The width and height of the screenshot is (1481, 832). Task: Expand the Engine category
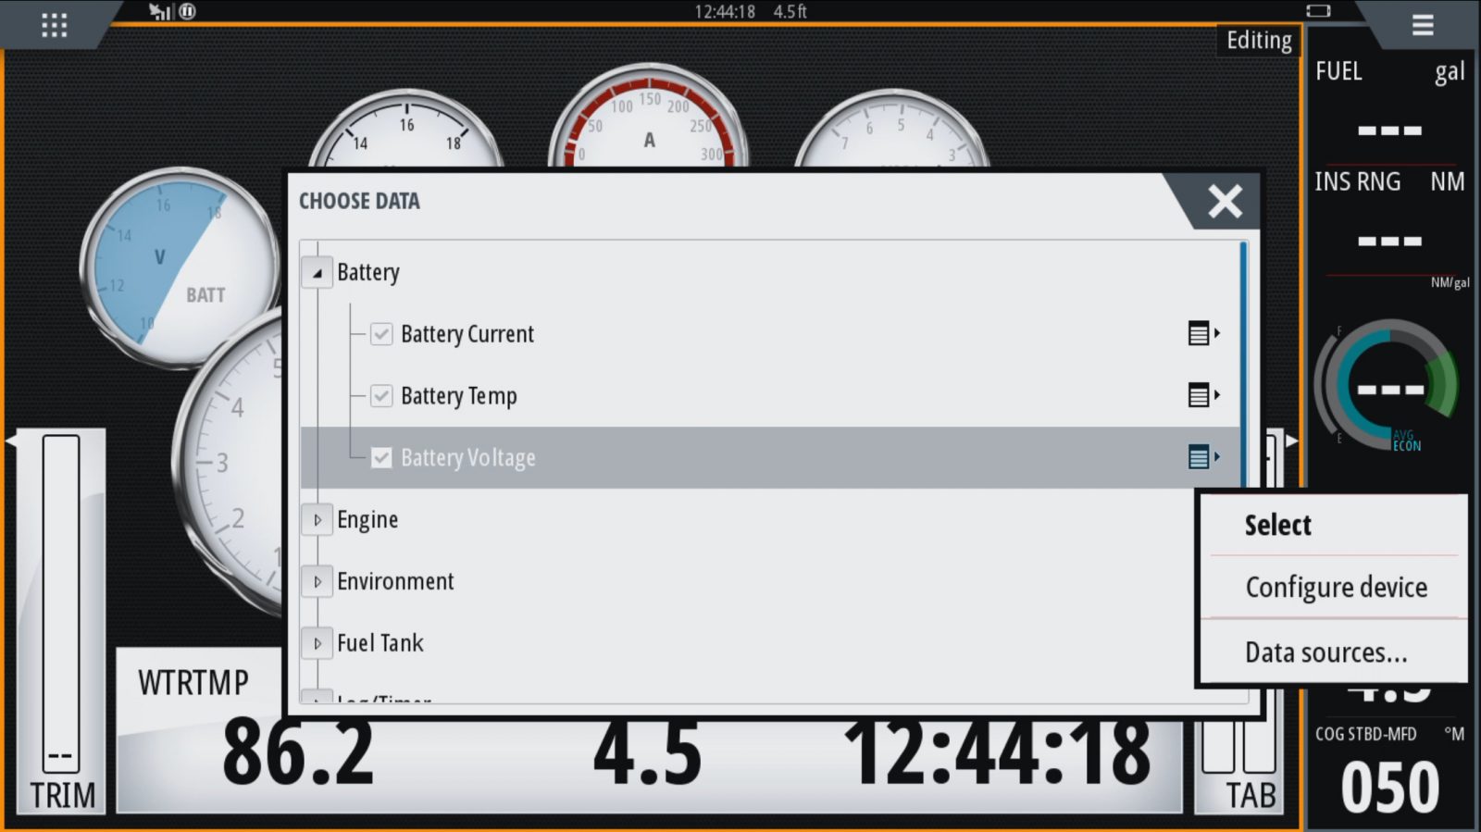tap(317, 520)
